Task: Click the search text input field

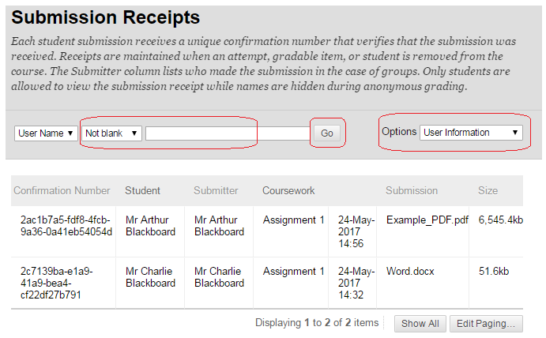Action: tap(227, 133)
